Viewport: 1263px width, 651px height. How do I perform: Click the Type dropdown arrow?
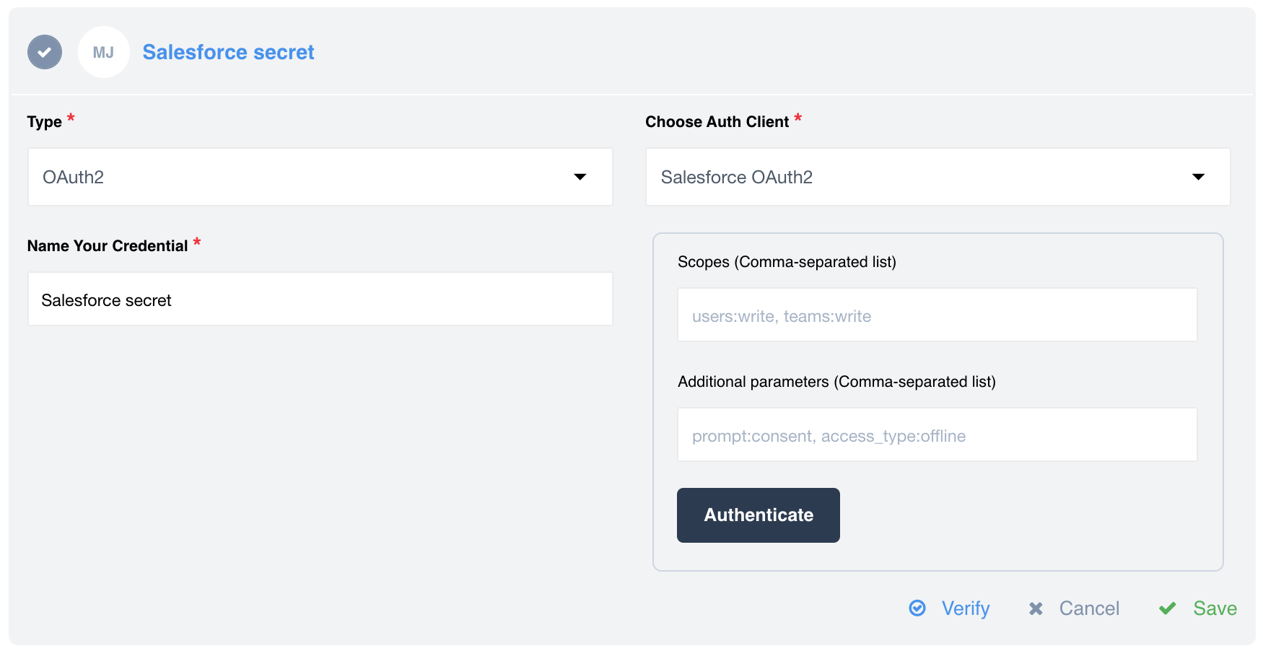[580, 177]
